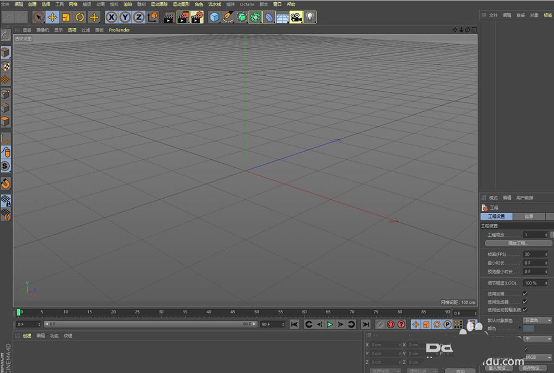Click the 缩放工程 button
The height and width of the screenshot is (373, 554).
pyautogui.click(x=519, y=243)
